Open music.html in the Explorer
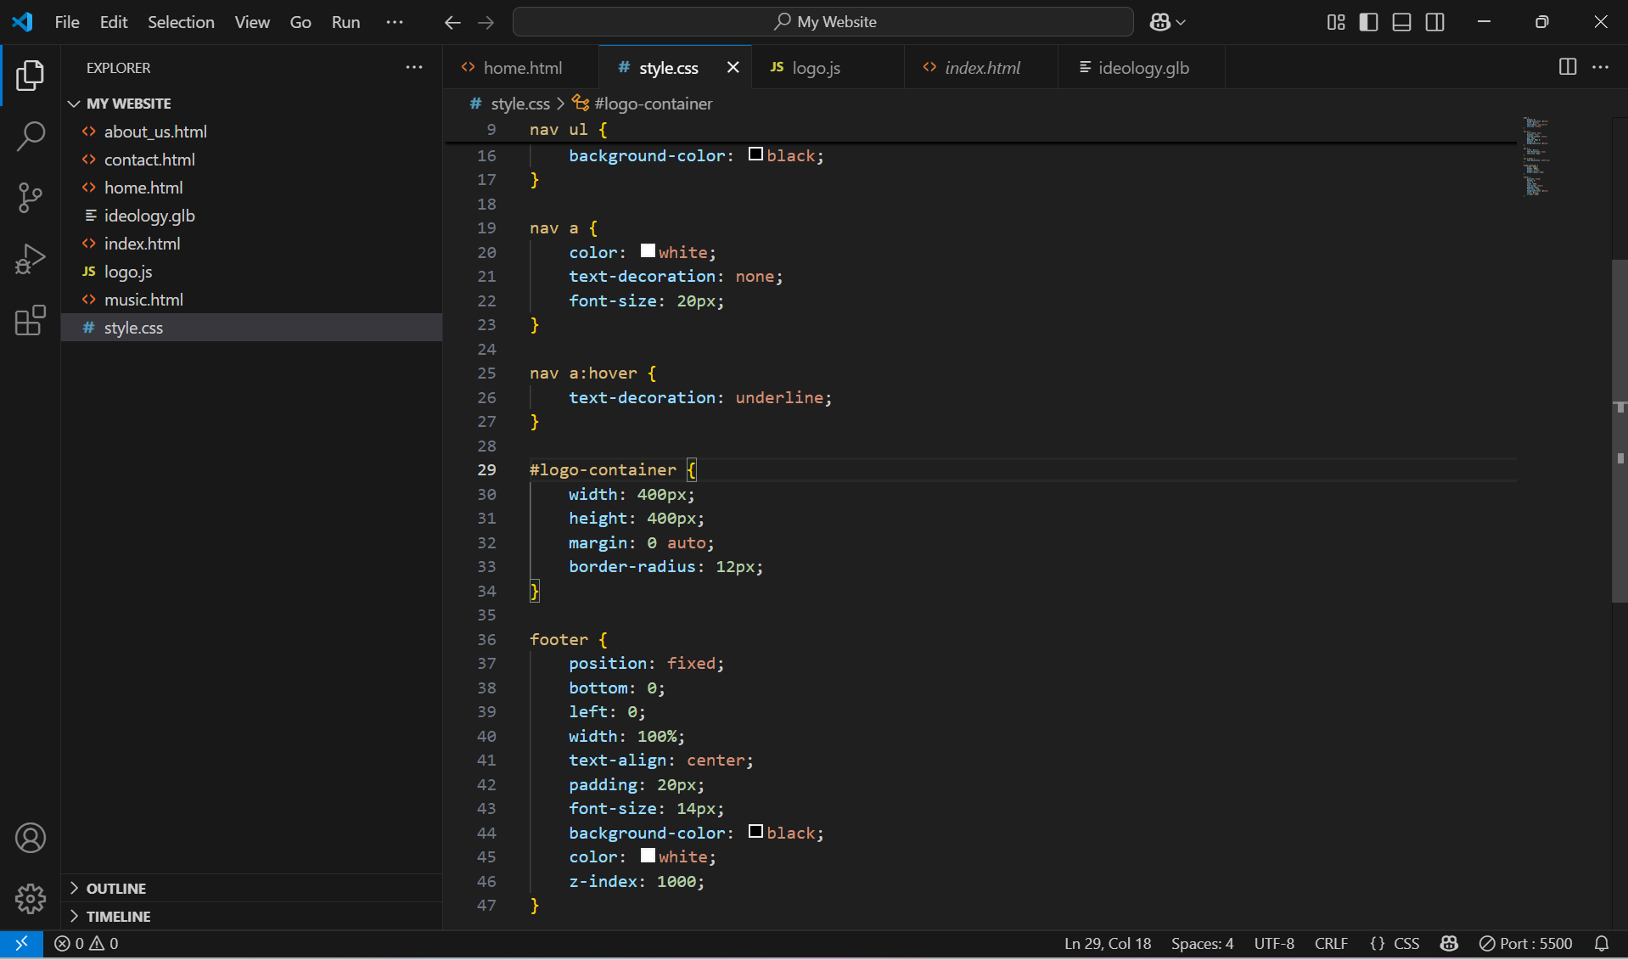This screenshot has height=960, width=1628. tap(252, 300)
